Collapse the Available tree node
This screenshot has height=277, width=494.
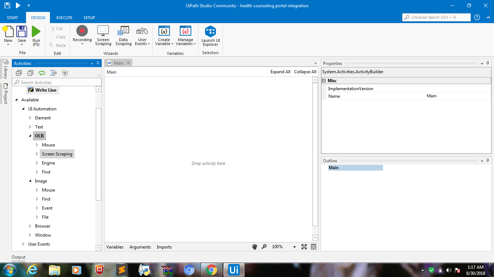[17, 100]
